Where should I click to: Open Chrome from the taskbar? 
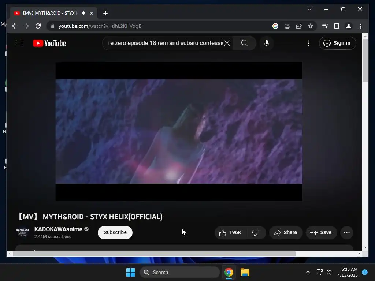[x=229, y=272]
